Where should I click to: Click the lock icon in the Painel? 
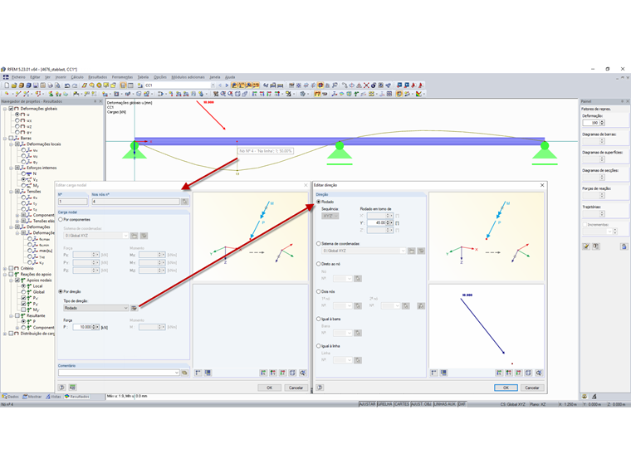coord(624,246)
